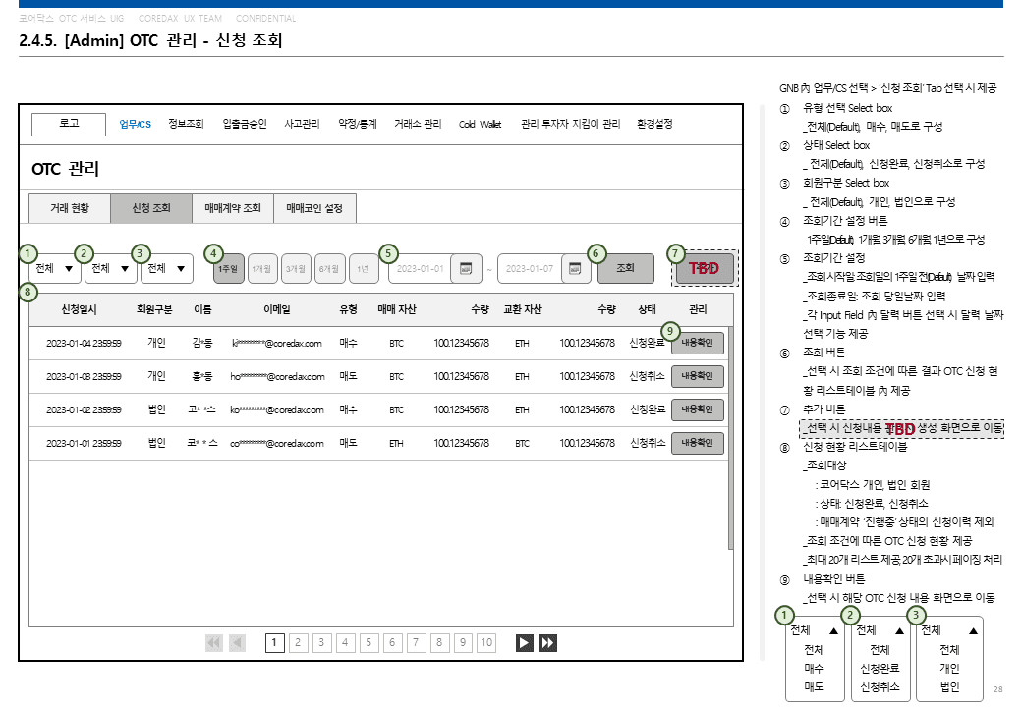
Task: Go to first page of pagination
Action: point(213,643)
